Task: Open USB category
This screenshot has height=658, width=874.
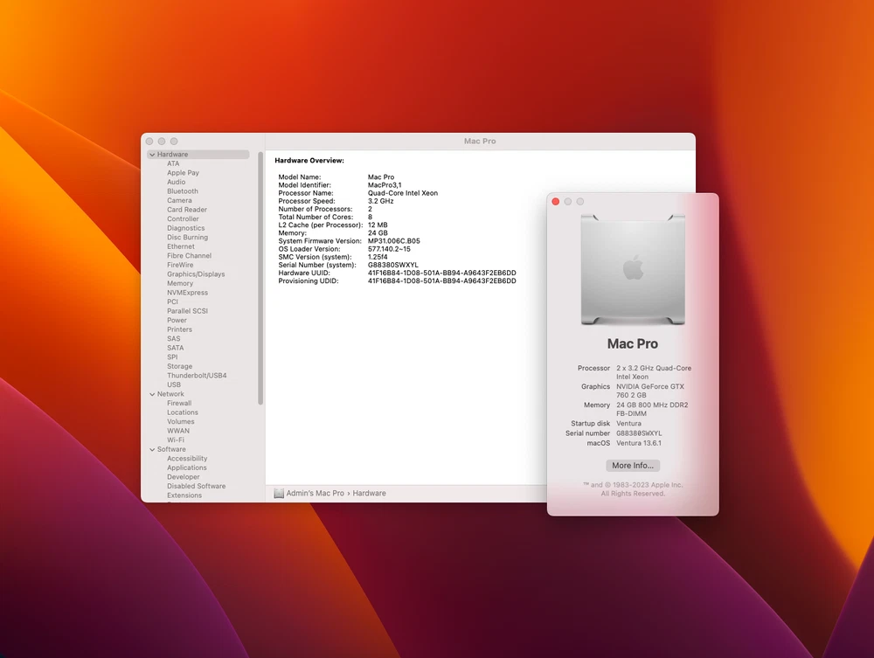Action: 174,384
